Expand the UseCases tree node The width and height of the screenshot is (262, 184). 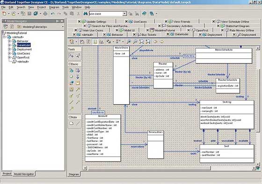click(x=9, y=53)
